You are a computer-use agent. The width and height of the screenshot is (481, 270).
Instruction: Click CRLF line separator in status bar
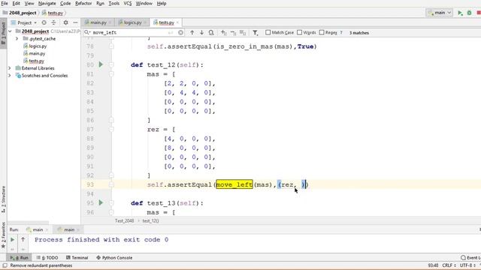click(449, 265)
